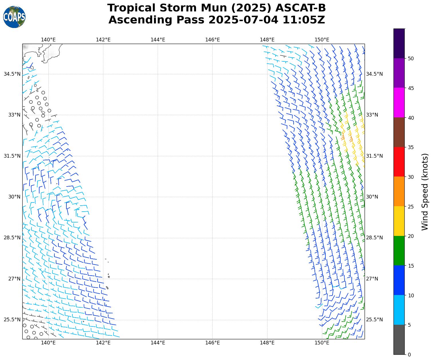This screenshot has width=433, height=361.
Task: Pick the red 30-35 knot colorbar segment
Action: 399,162
